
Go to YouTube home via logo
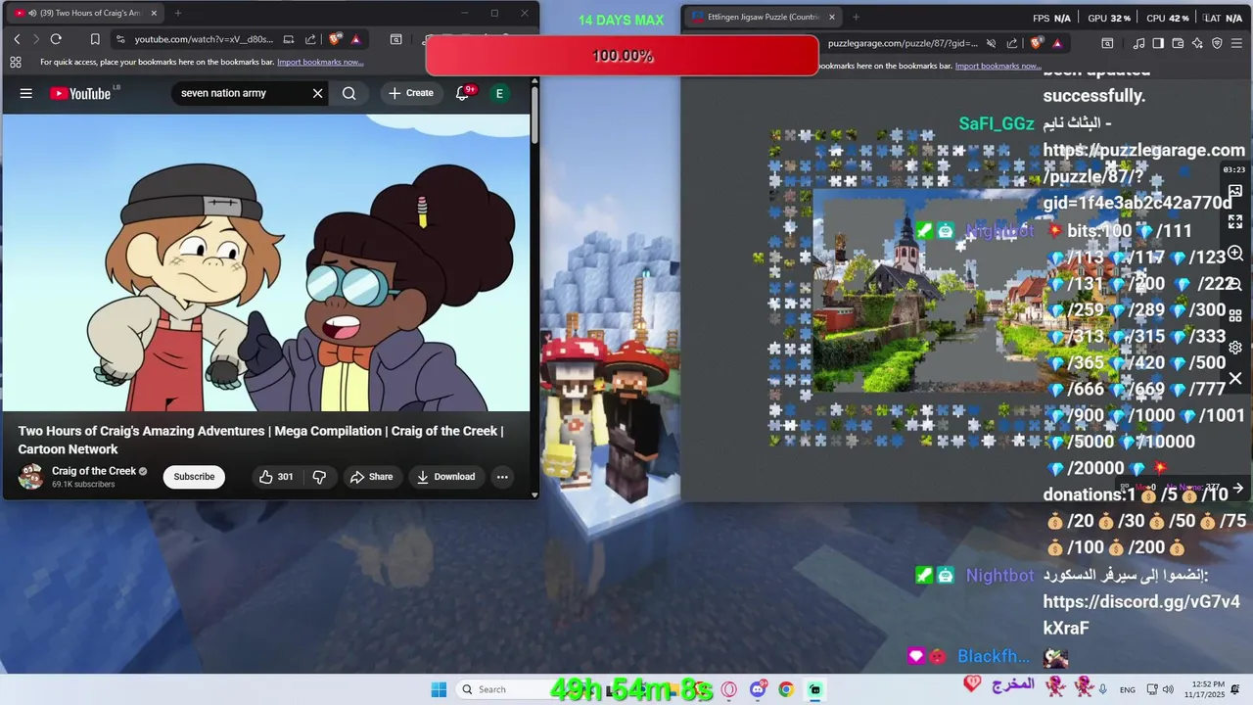point(80,93)
